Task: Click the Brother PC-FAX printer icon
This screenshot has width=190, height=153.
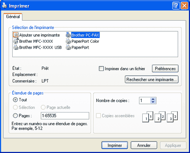Action: coord(68,35)
